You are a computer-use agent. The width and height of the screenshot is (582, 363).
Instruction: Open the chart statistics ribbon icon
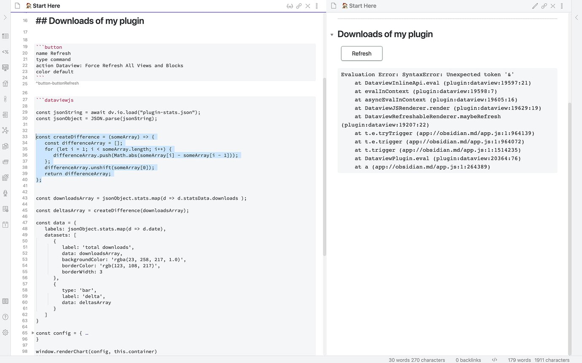click(x=5, y=67)
